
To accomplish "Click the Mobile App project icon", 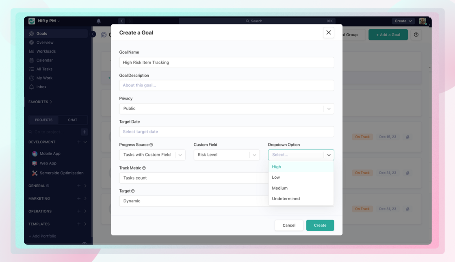I will 35,154.
